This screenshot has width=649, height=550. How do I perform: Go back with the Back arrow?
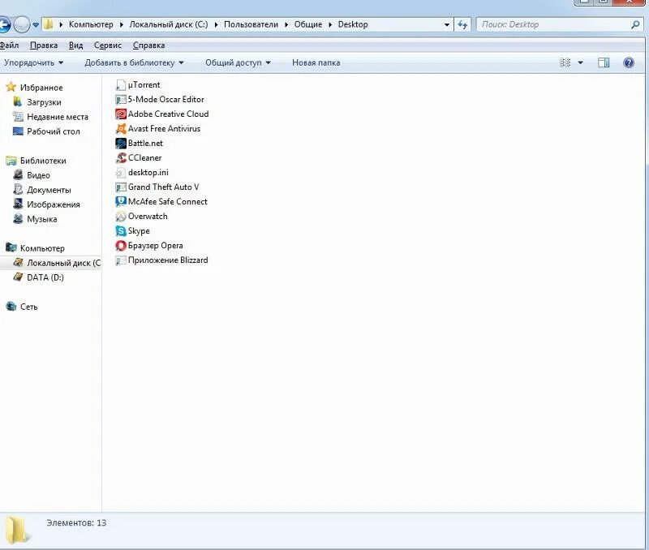click(x=3, y=24)
